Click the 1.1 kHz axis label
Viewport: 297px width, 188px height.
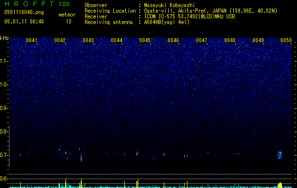[x=4, y=61]
